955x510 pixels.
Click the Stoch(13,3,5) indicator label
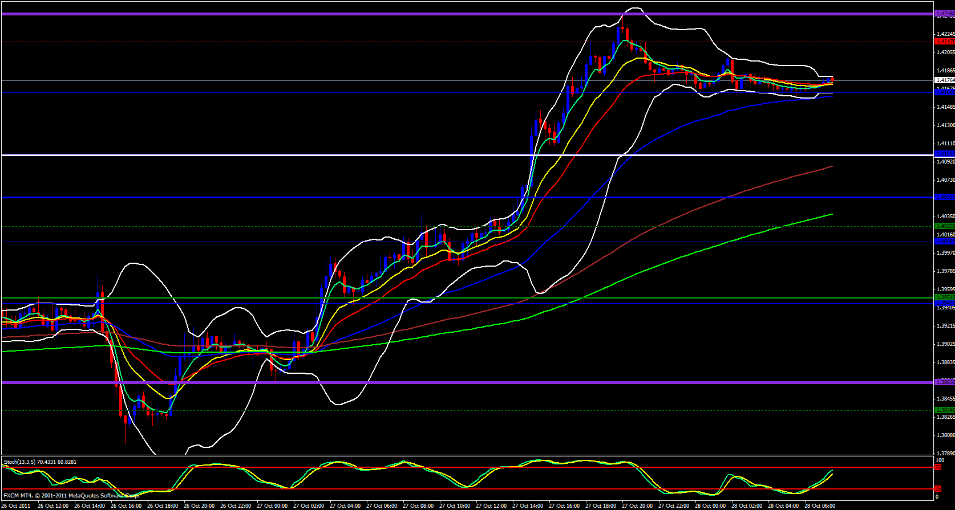40,462
